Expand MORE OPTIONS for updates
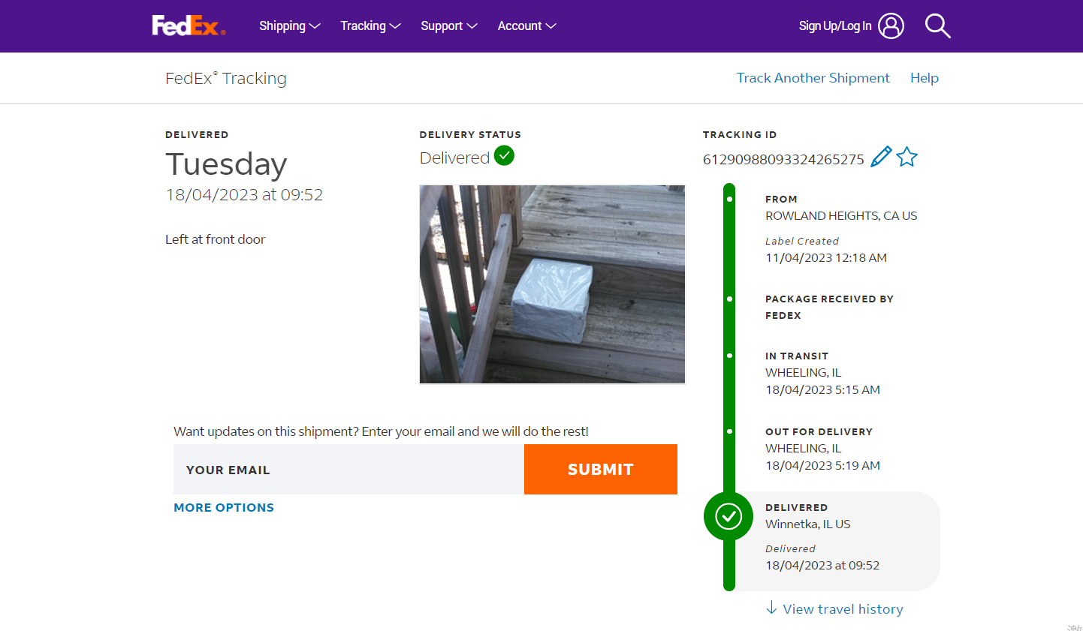This screenshot has width=1083, height=631. pyautogui.click(x=224, y=508)
